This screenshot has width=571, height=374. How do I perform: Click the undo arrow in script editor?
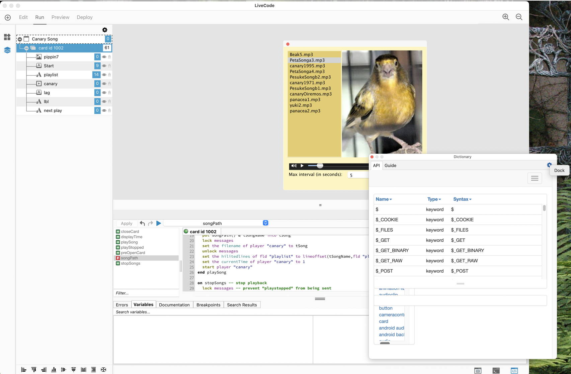tap(142, 223)
